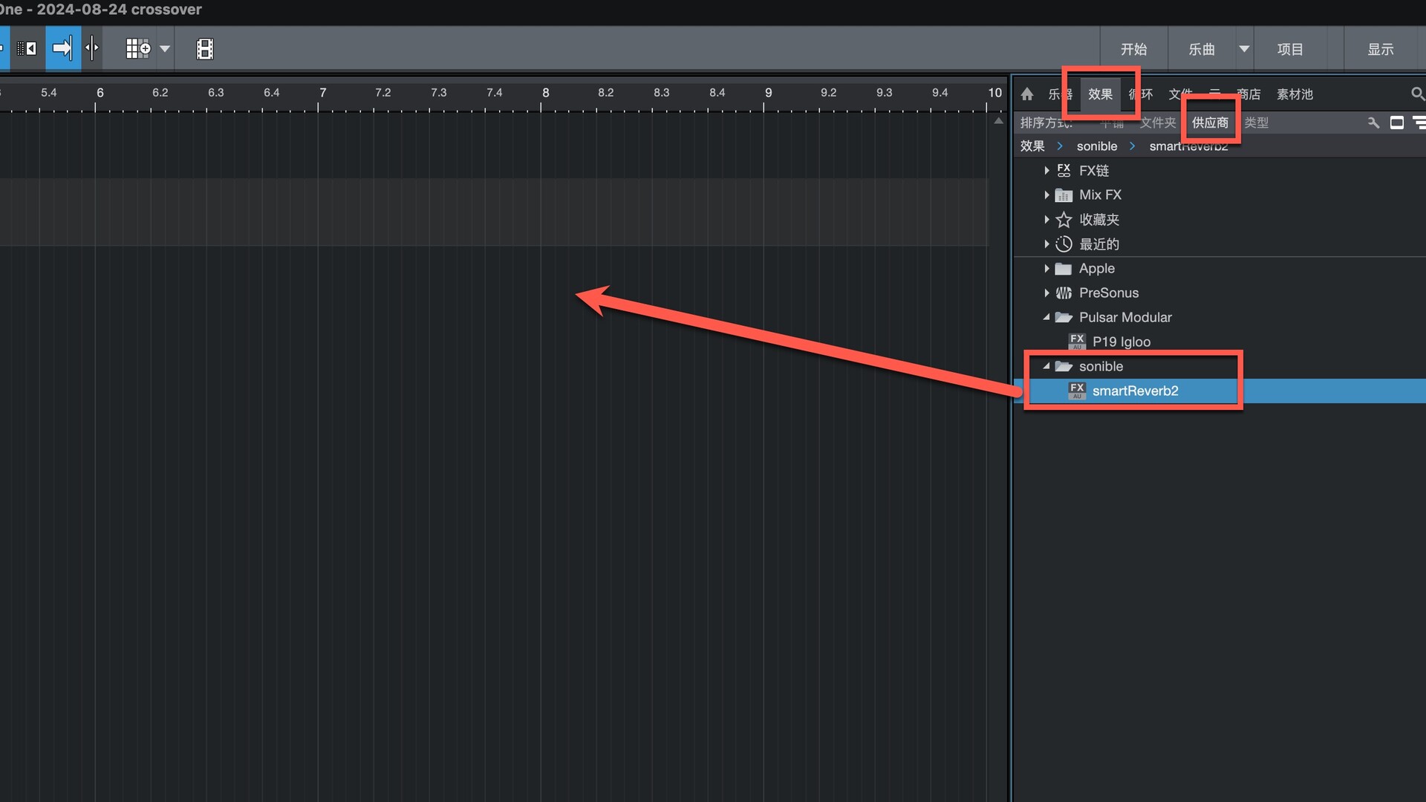Click the Mix FX folder icon
The image size is (1426, 802).
click(1064, 195)
